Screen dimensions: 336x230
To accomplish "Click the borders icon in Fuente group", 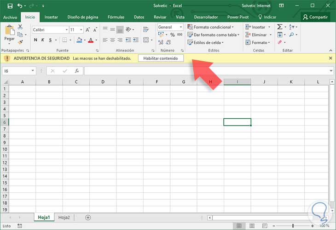I will [64, 40].
